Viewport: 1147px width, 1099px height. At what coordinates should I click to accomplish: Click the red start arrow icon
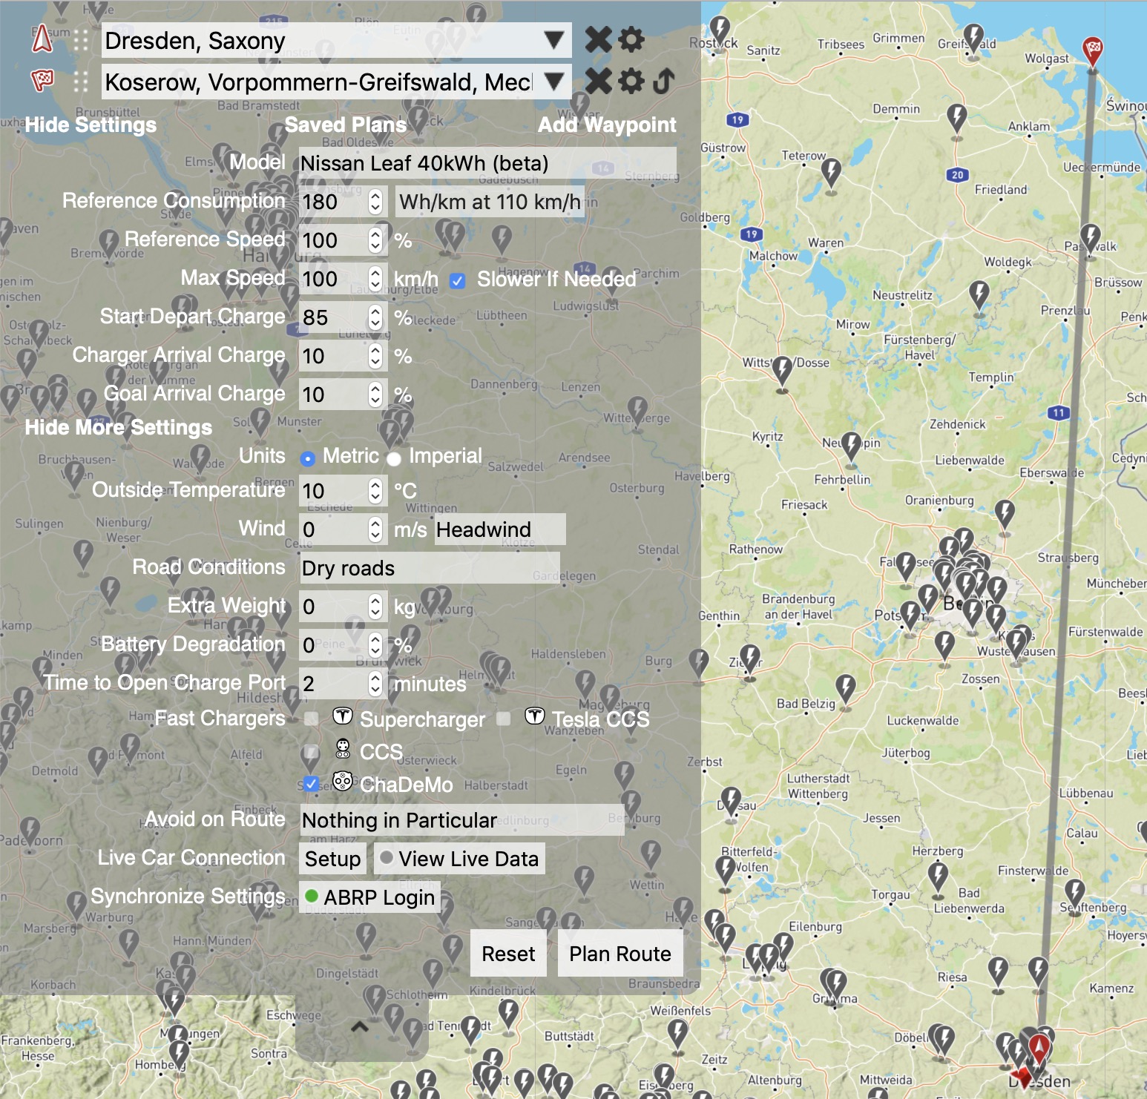click(43, 39)
